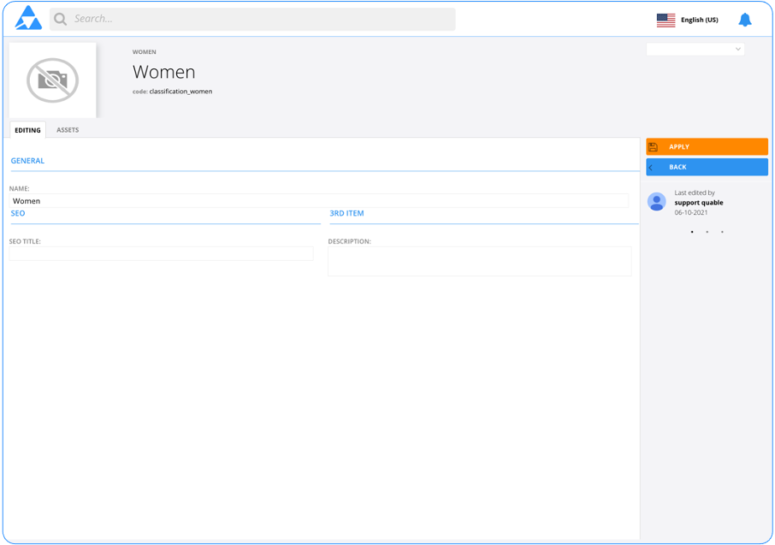The height and width of the screenshot is (545, 775).
Task: Open notifications bell
Action: pos(745,20)
